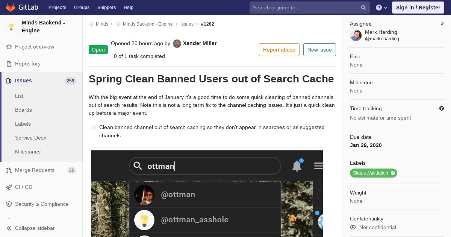
Task: Open the Help menu item
Action: [x=129, y=8]
